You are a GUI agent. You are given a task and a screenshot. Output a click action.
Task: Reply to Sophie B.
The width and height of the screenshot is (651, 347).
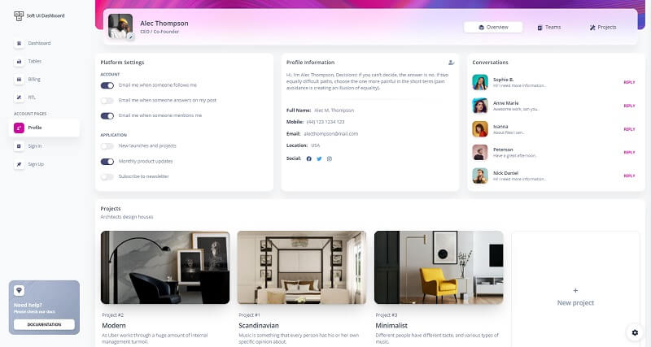[x=629, y=83]
